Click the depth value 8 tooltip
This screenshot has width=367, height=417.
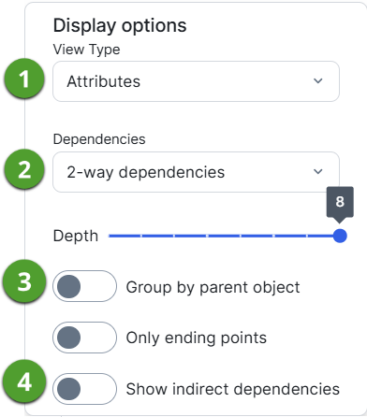pyautogui.click(x=340, y=202)
